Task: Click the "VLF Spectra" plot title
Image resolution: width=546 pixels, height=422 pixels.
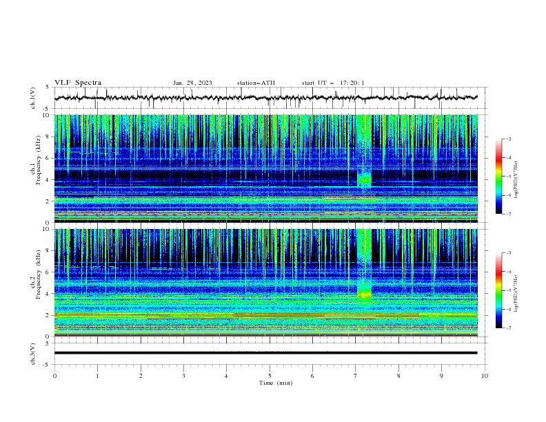Action: tap(78, 83)
